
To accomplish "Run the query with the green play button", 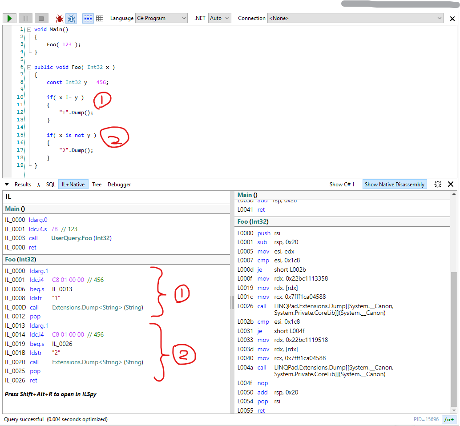I will click(9, 19).
